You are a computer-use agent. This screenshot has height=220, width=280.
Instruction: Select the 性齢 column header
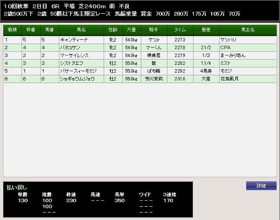[x=113, y=30]
